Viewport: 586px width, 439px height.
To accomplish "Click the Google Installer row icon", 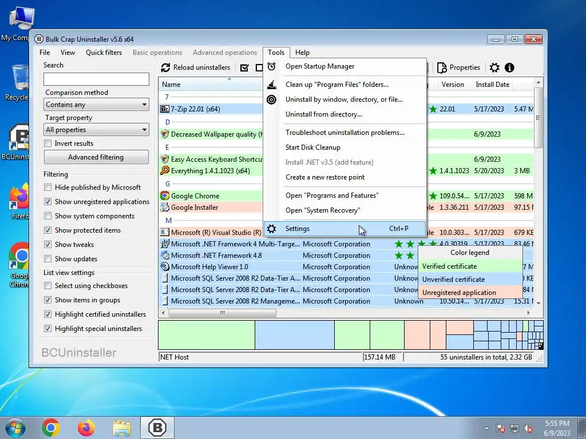I will tap(164, 207).
